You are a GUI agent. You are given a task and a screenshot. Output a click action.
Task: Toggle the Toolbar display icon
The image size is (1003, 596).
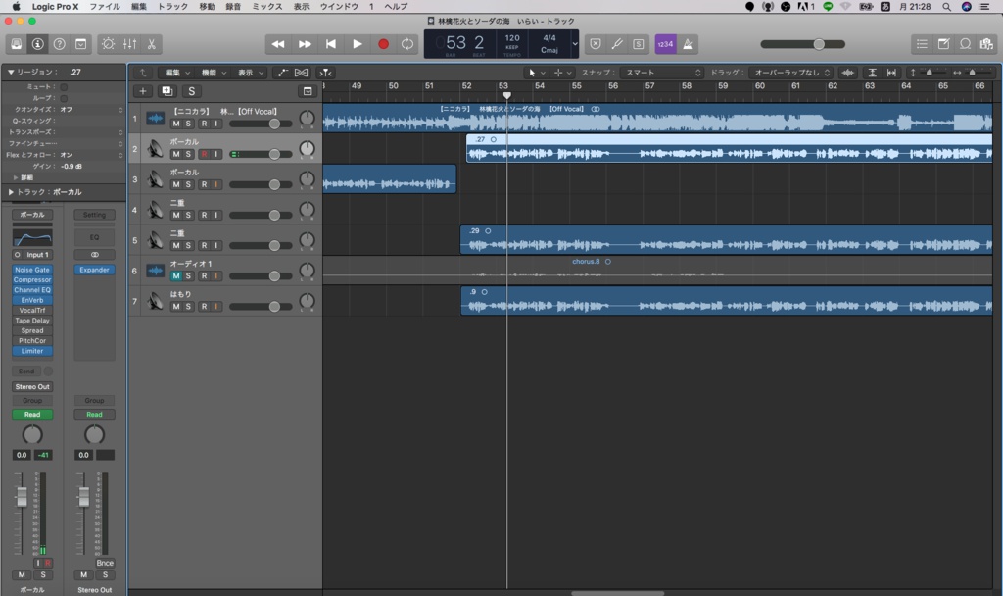pos(81,44)
